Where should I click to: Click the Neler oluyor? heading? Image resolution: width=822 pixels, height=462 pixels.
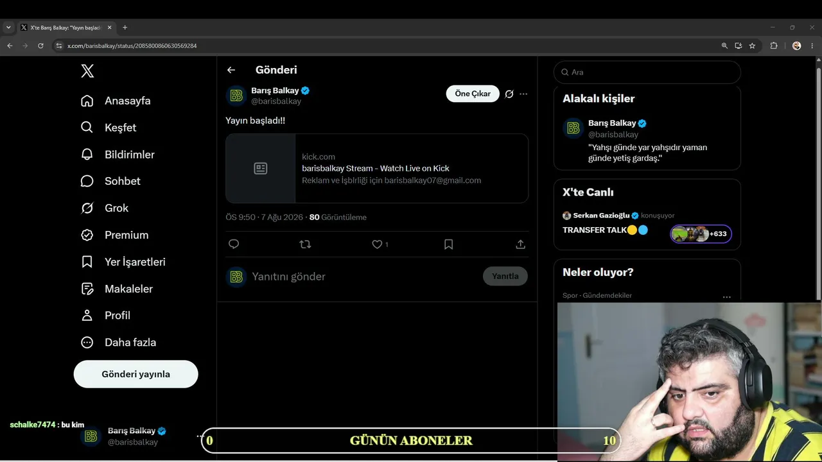[598, 272]
